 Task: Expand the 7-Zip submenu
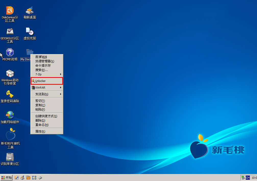pos(47,74)
